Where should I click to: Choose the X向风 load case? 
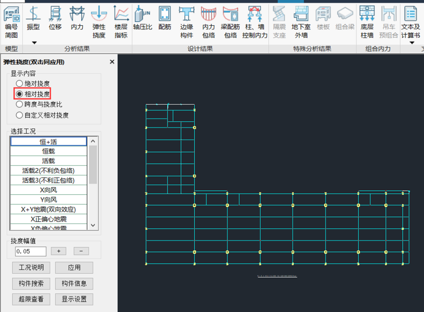pyautogui.click(x=48, y=190)
